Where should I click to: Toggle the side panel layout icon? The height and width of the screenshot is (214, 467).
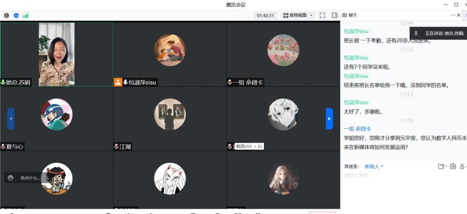click(334, 16)
